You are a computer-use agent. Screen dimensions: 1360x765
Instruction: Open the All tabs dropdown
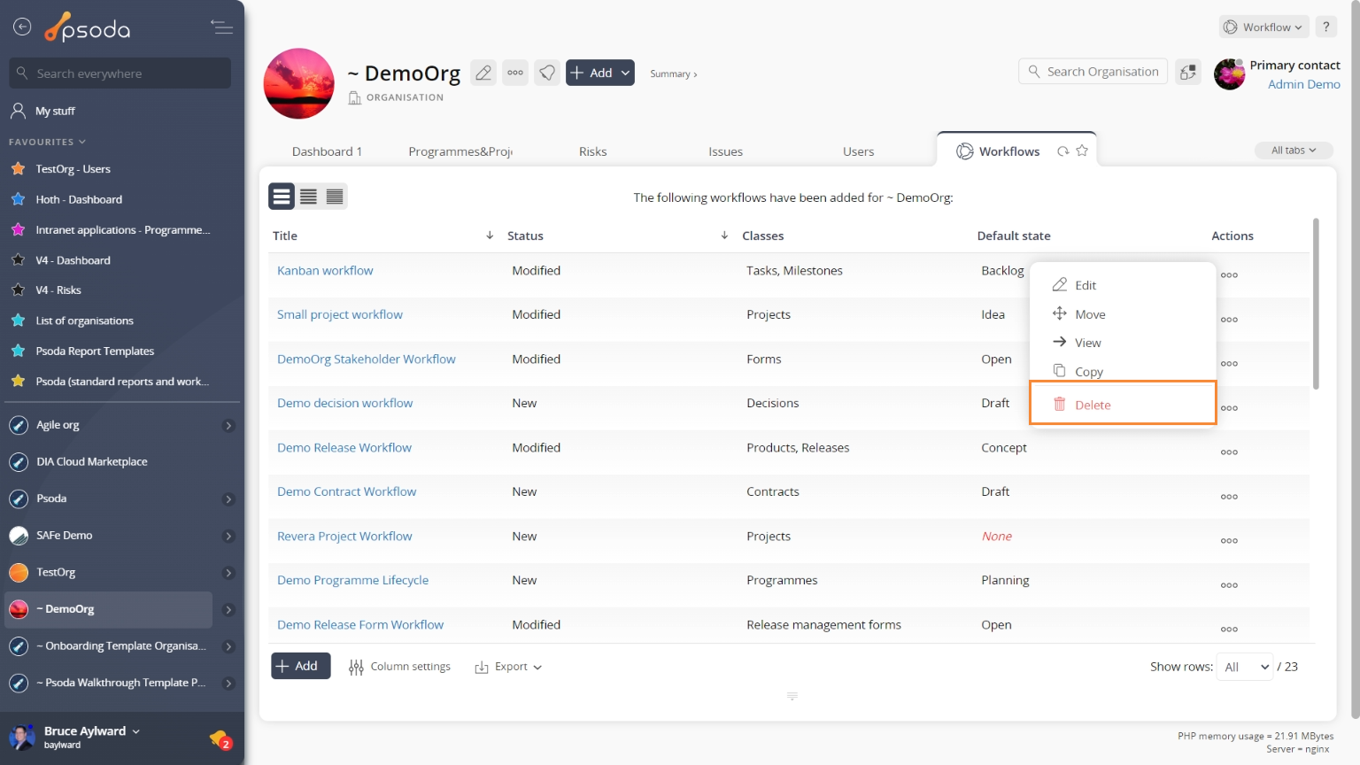click(x=1294, y=151)
